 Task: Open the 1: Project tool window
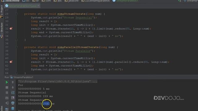tap(2, 12)
